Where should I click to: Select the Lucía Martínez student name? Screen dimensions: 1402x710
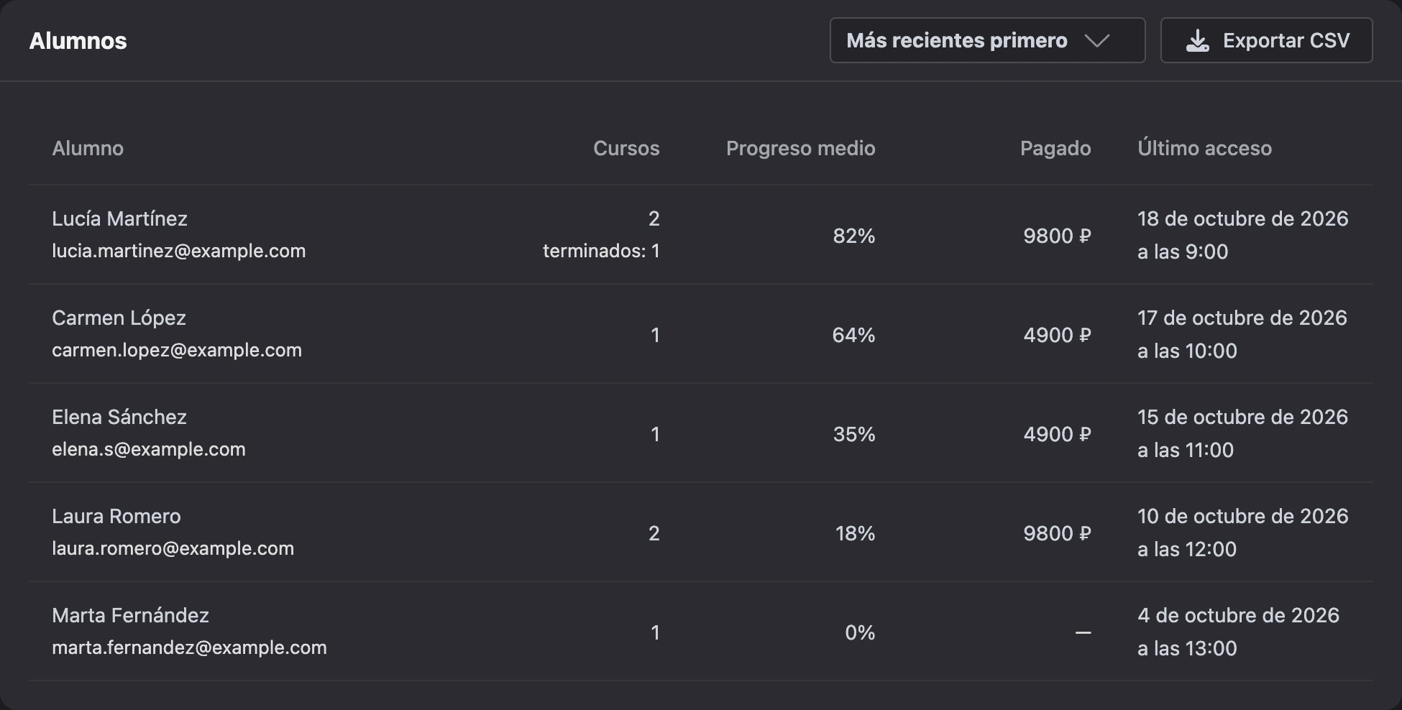(119, 218)
